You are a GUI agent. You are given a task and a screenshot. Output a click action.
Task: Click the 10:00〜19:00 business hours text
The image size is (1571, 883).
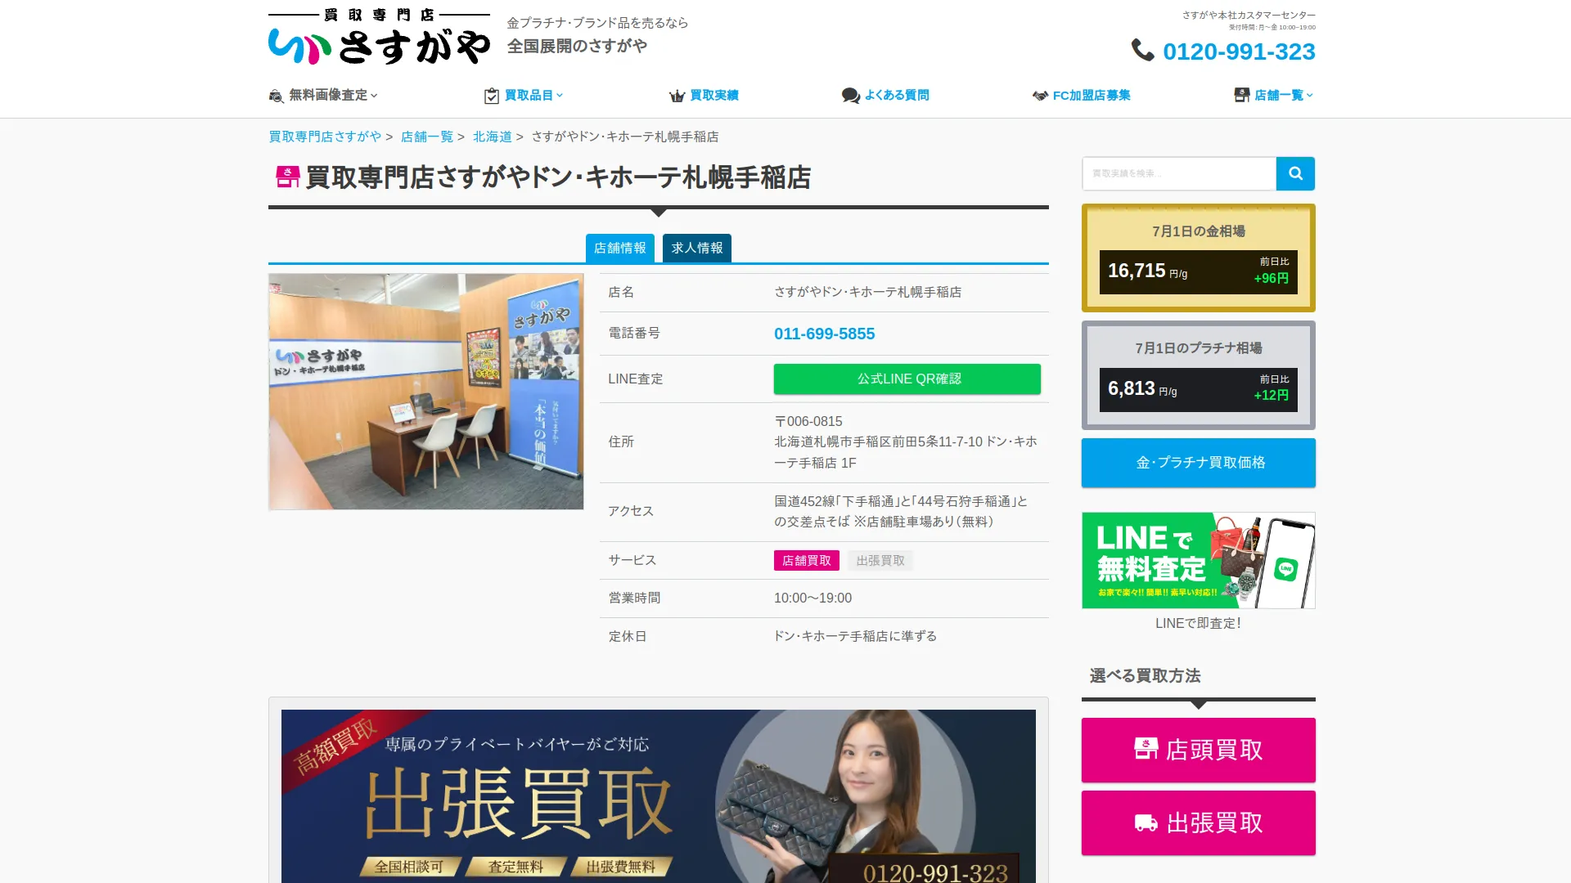(x=813, y=598)
